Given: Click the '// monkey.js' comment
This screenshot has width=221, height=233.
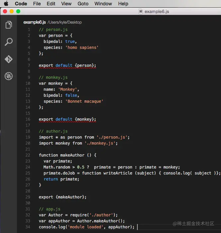Looking at the screenshot, I should (x=53, y=77).
